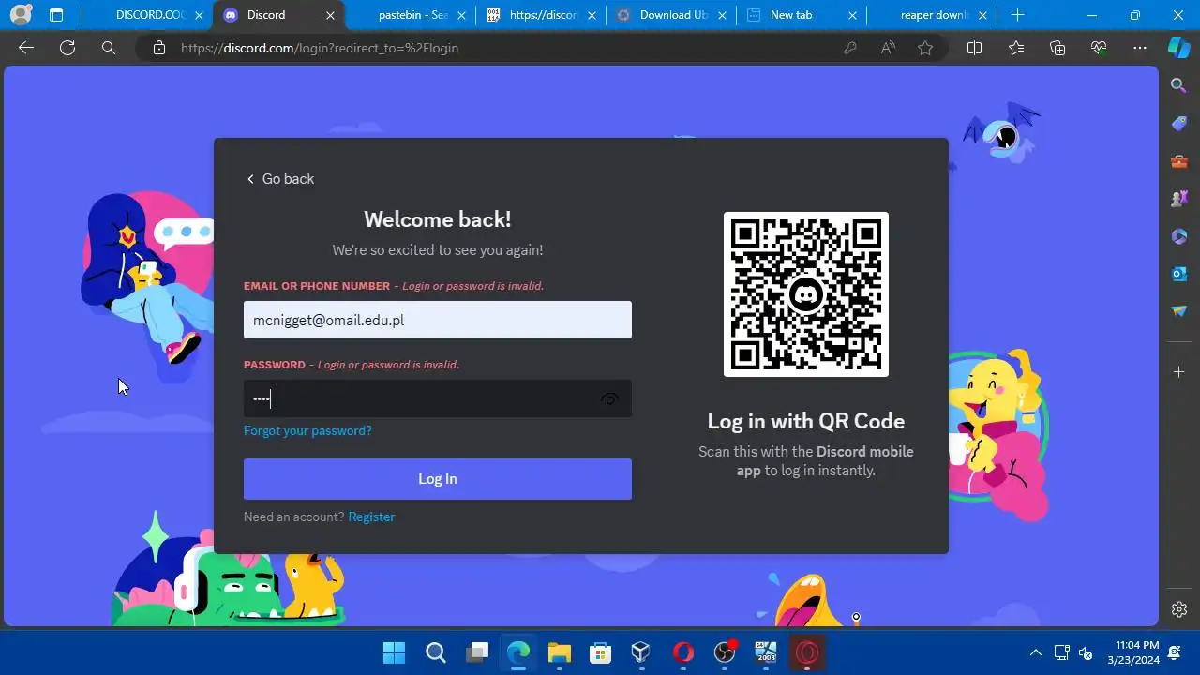Open Microsoft Store from the taskbar

pyautogui.click(x=600, y=652)
